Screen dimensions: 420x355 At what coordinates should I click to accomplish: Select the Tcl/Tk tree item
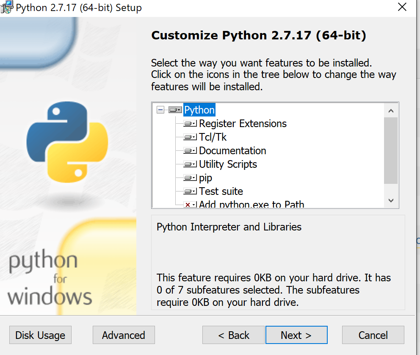point(213,137)
